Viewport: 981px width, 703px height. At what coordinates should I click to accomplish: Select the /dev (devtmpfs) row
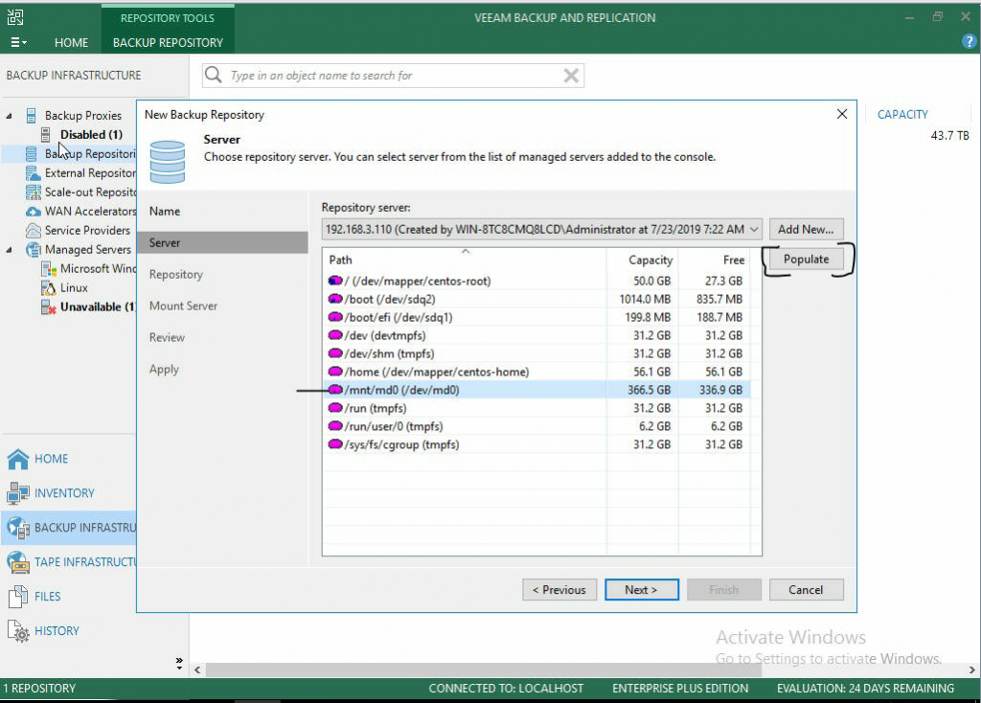[x=536, y=335]
